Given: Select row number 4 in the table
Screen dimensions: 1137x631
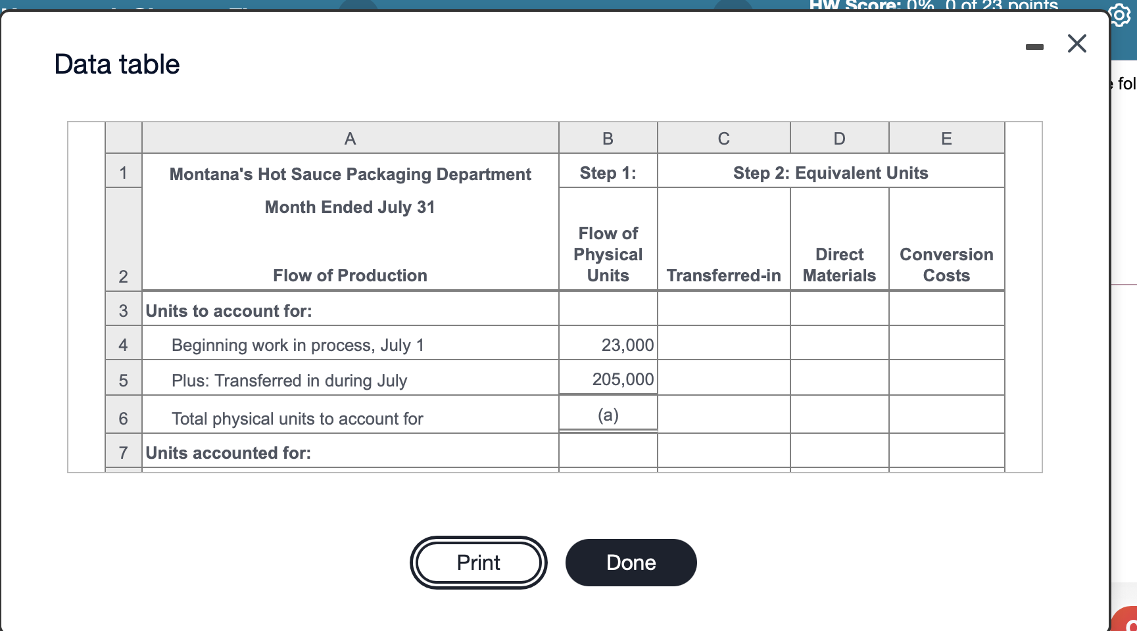Looking at the screenshot, I should coord(122,344).
